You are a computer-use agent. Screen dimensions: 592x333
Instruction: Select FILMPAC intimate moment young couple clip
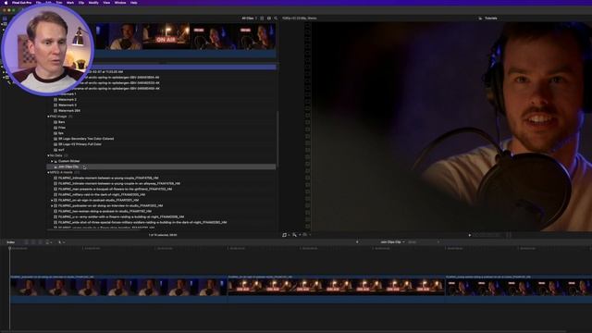click(108, 178)
